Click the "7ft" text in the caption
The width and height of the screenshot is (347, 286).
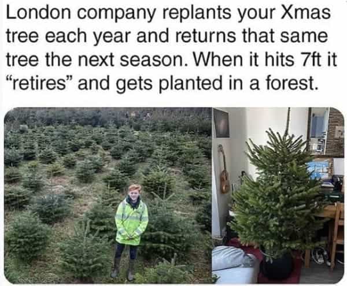coord(311,60)
